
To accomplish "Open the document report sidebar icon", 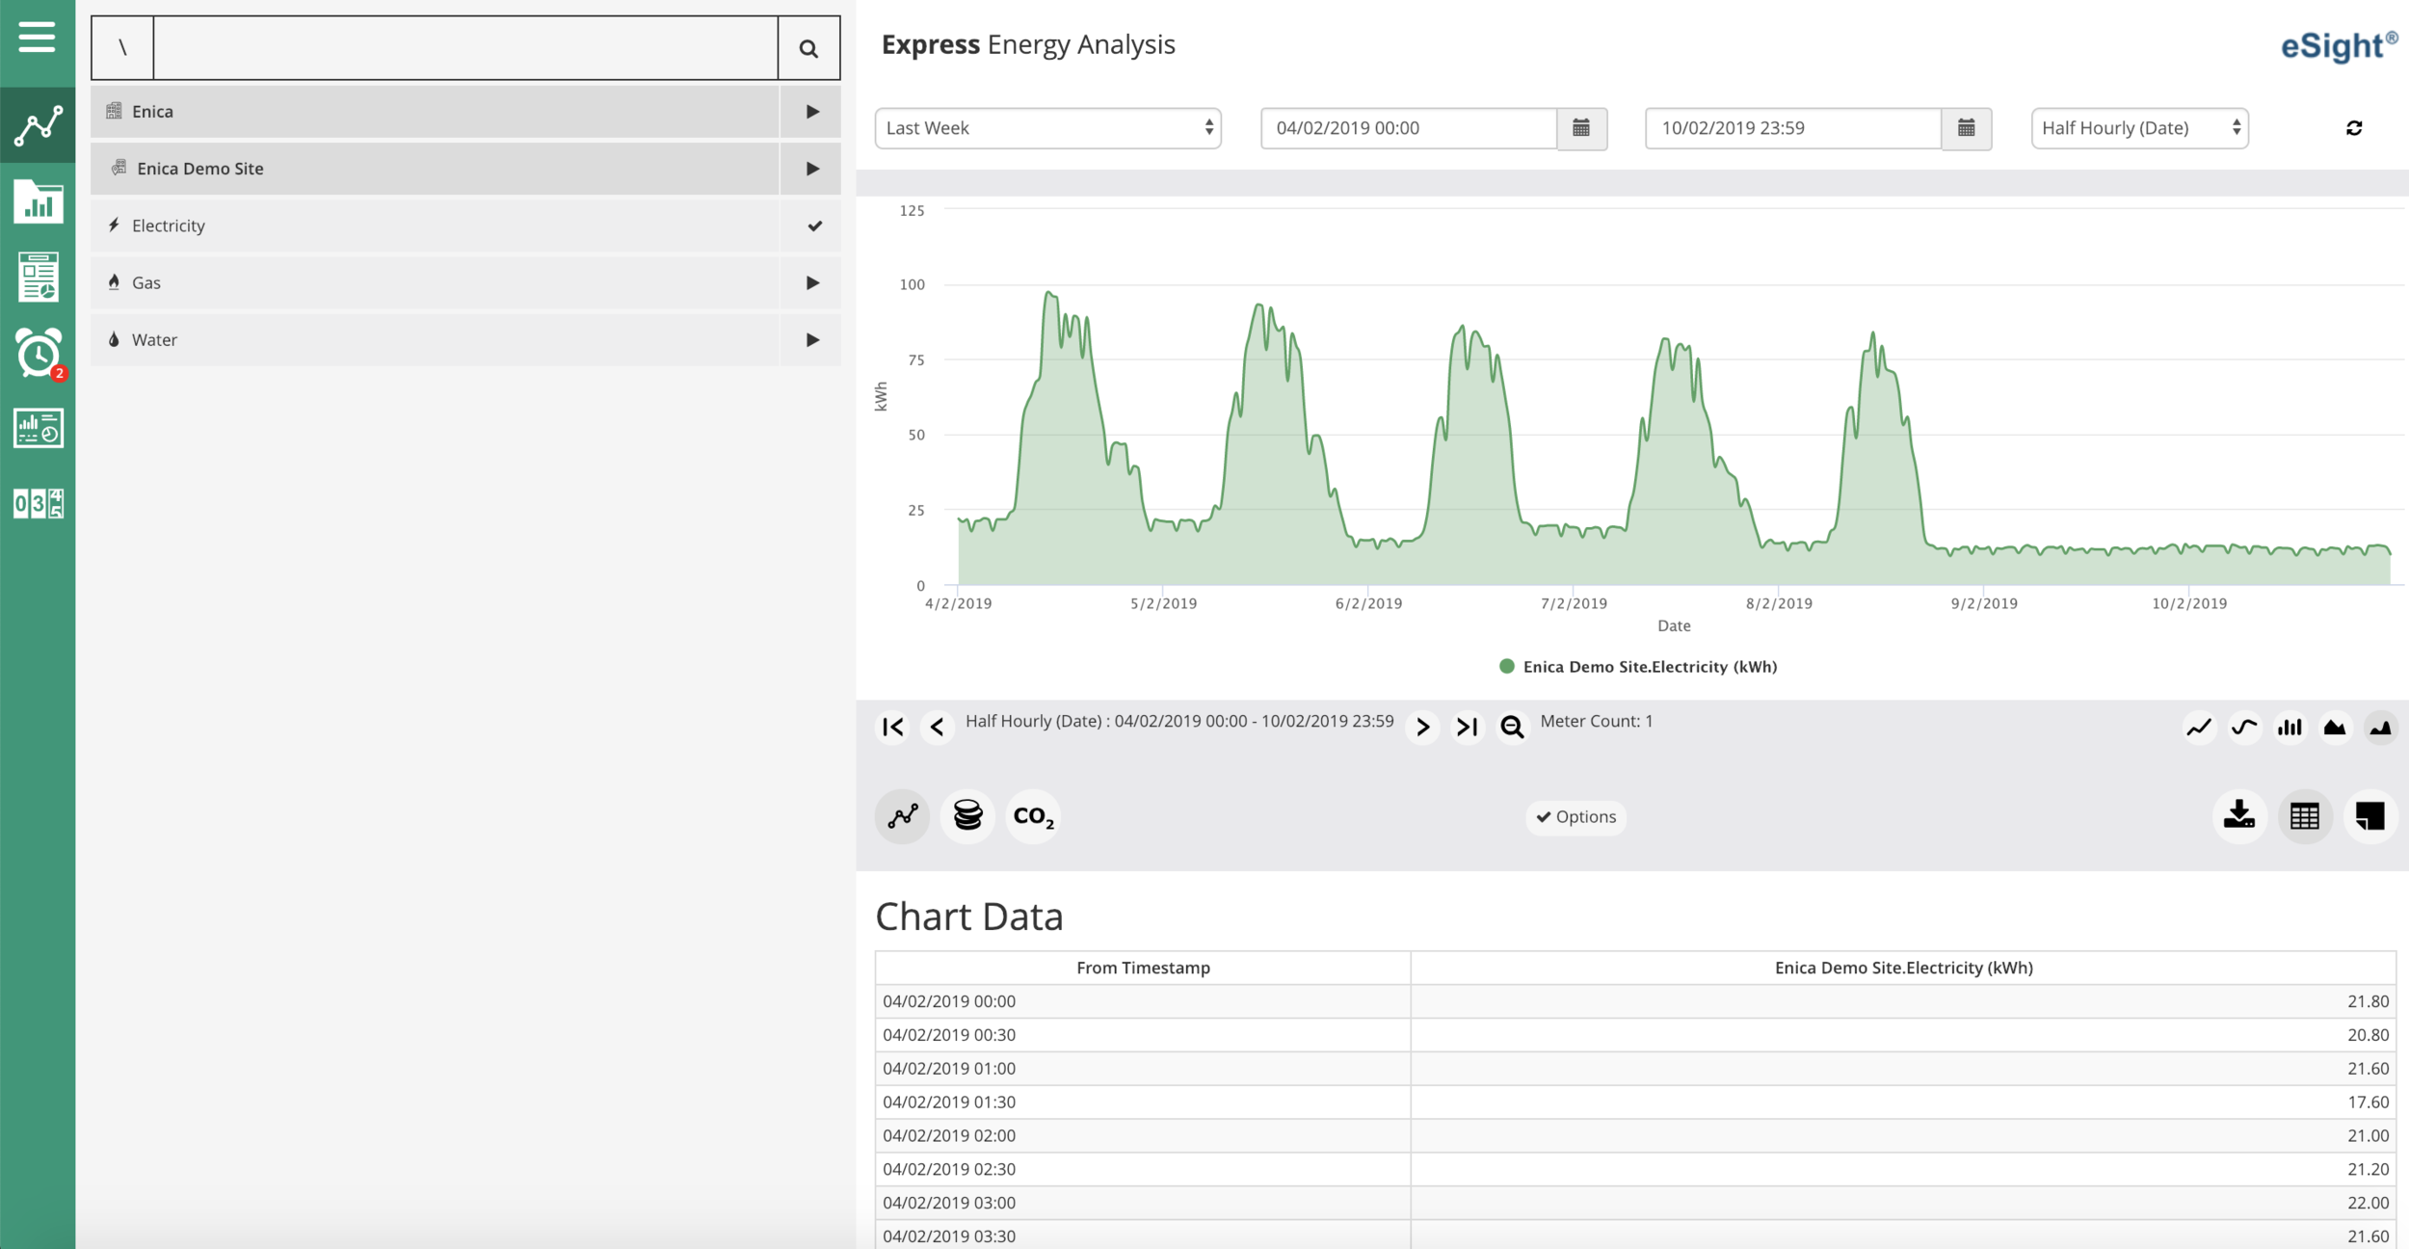I will coord(38,278).
